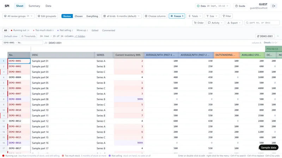The image size is (282, 158).
Task: Click the green AVAILABLE STO... column header
Action: pos(252,55)
